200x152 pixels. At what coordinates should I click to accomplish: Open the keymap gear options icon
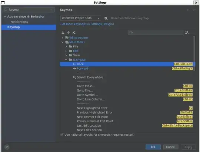click(106, 18)
